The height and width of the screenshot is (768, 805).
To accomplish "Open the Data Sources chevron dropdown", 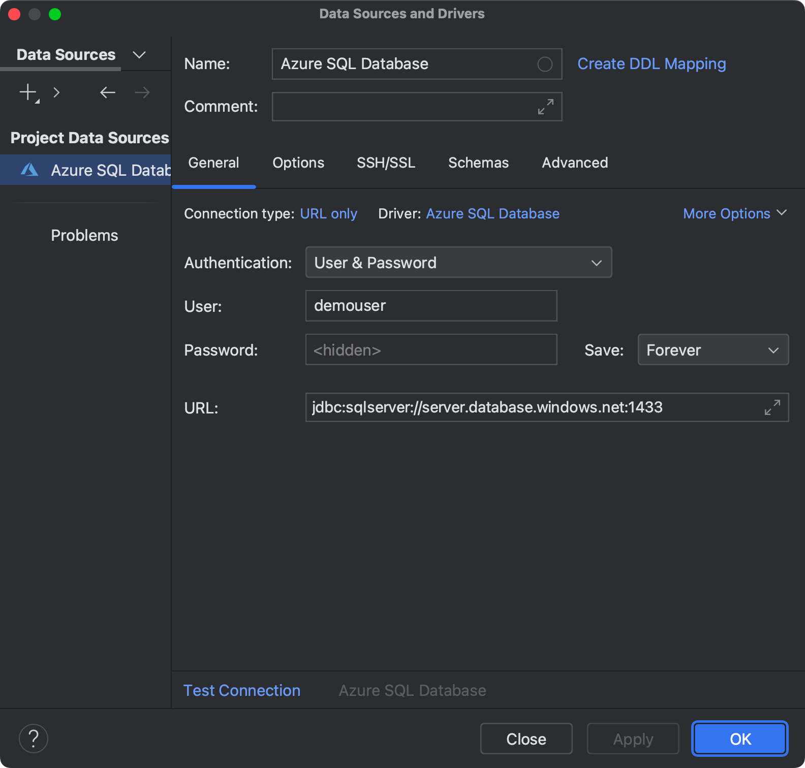I will [x=139, y=55].
